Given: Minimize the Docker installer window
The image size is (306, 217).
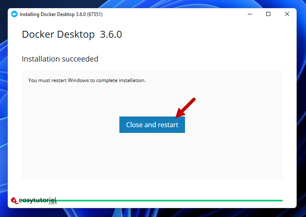Looking at the screenshot, I should pos(250,14).
